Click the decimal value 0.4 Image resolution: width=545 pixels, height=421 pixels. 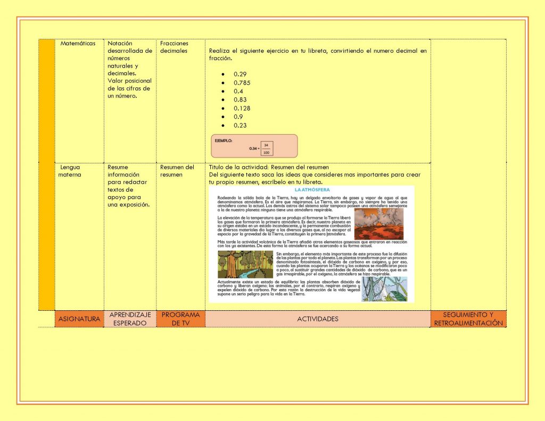[238, 91]
